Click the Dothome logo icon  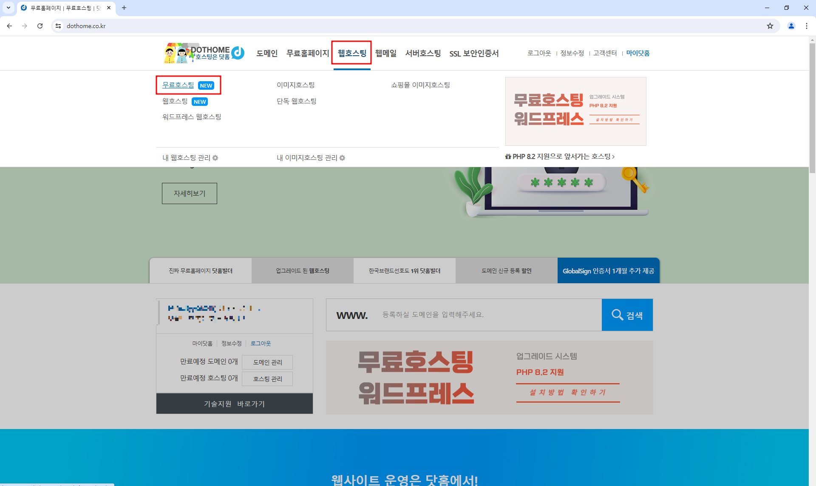[x=204, y=53]
